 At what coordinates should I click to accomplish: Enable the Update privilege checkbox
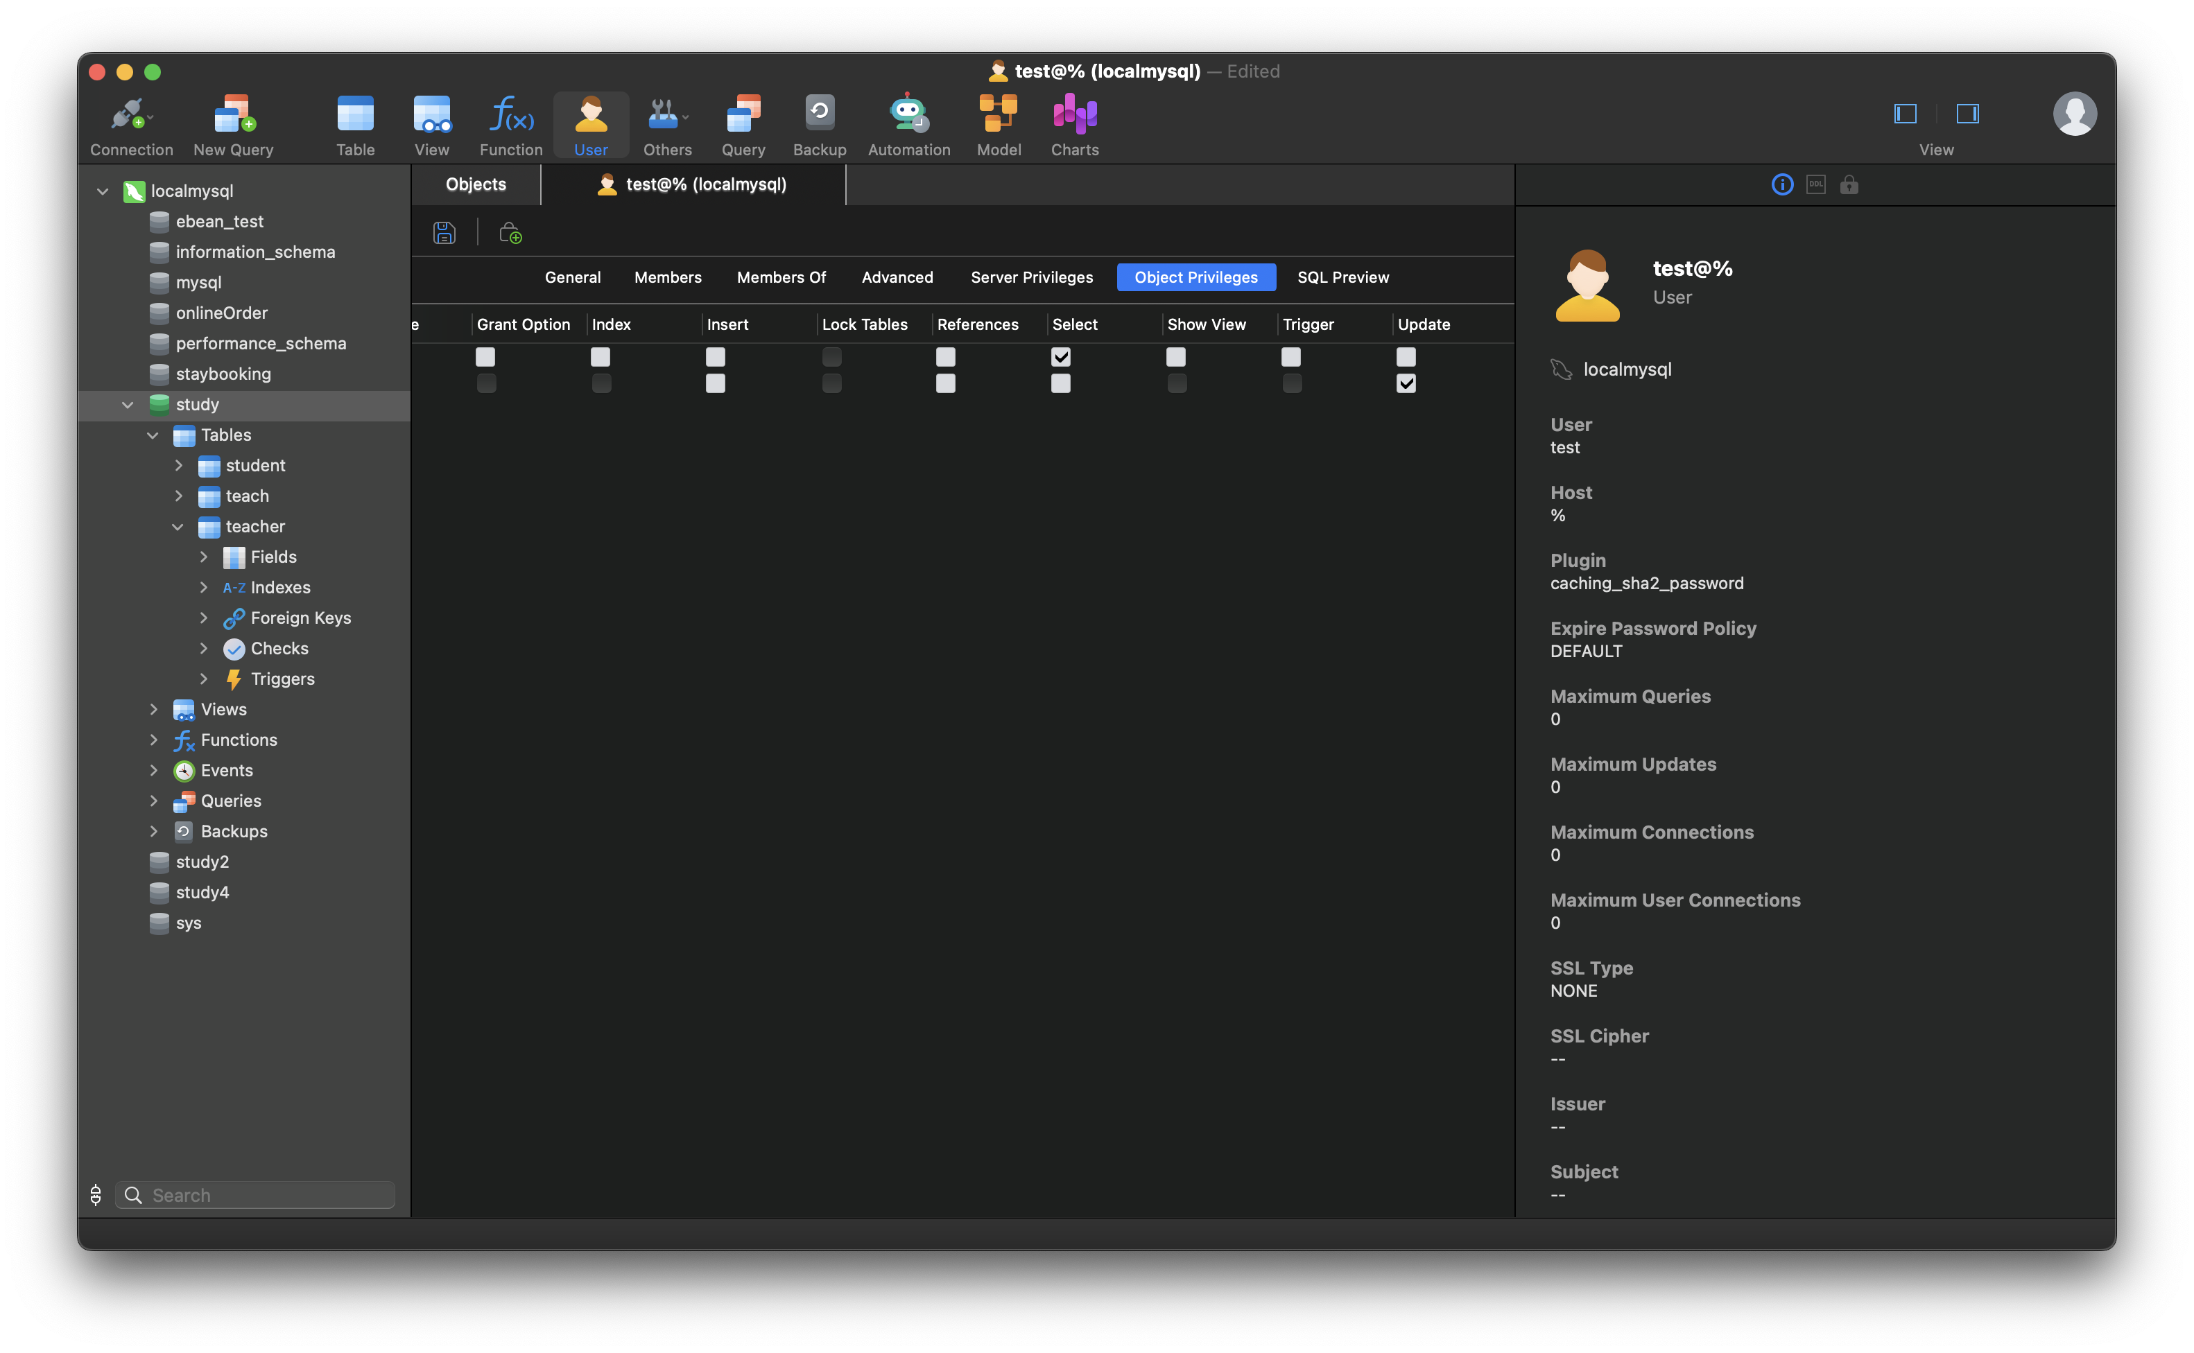(1406, 356)
